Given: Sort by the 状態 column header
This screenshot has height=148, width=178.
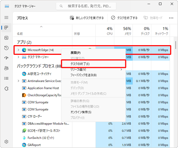Looking at the screenshot, I should (84, 31).
